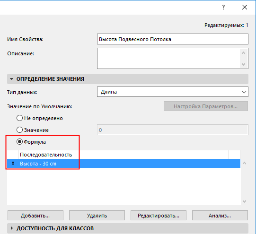This screenshot has width=256, height=234.
Task: Edit the property name field
Action: [x=173, y=39]
